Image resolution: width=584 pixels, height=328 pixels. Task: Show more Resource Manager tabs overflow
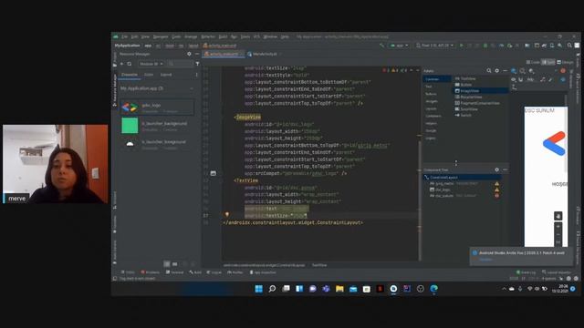click(197, 75)
